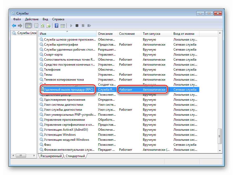This screenshot has height=175, width=233.
Task: Select Управление сертификатами и кл... row
Action: 119,125
